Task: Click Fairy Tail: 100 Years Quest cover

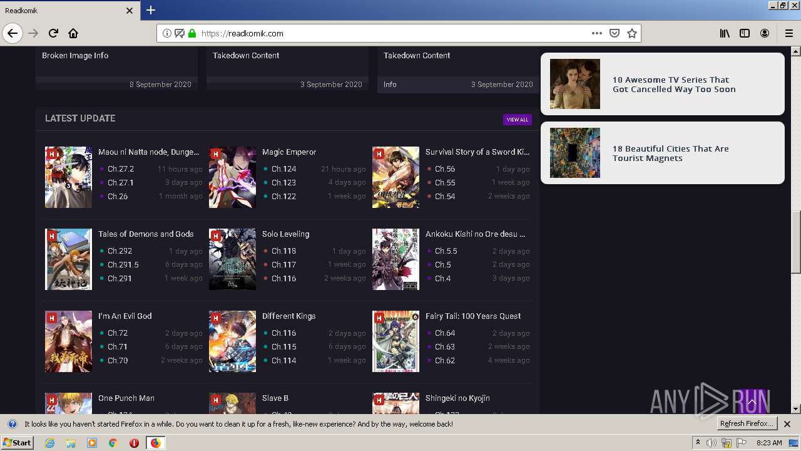Action: [395, 341]
